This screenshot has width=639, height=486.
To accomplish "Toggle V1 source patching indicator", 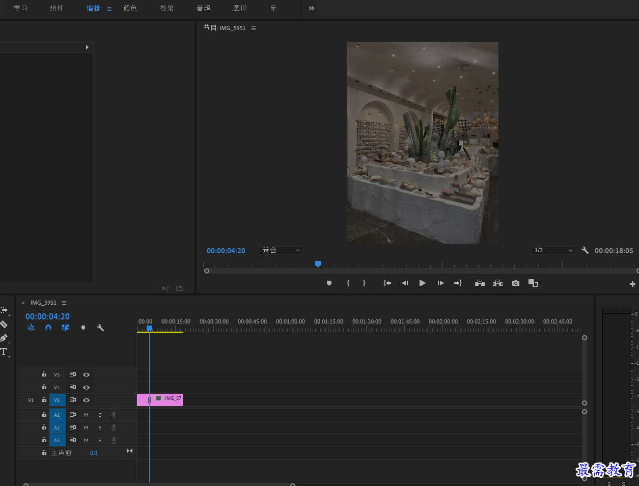I will coord(31,400).
